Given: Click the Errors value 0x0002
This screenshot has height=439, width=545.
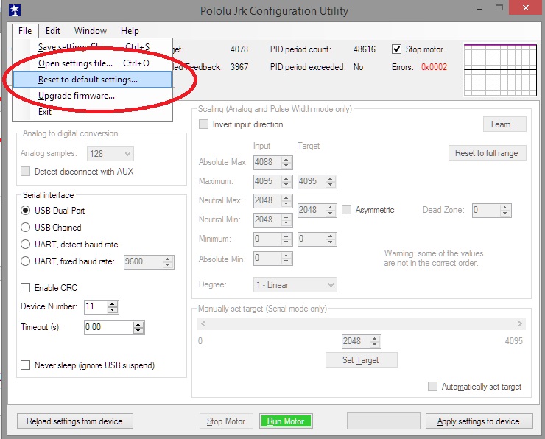Looking at the screenshot, I should (x=434, y=67).
